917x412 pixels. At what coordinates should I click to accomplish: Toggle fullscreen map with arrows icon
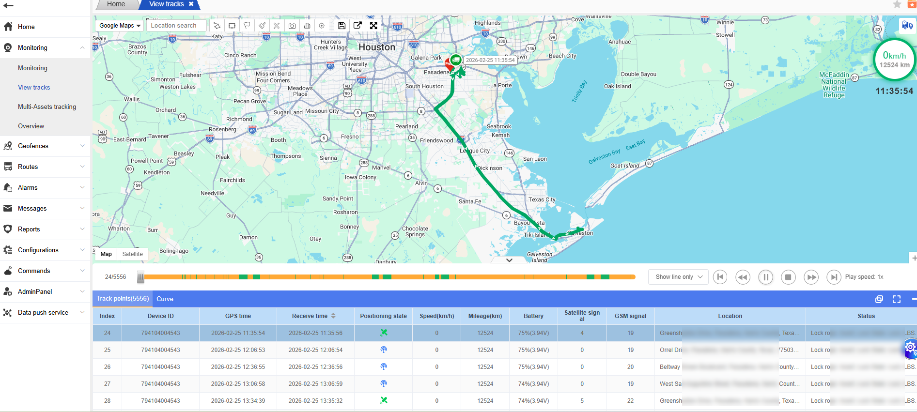373,26
